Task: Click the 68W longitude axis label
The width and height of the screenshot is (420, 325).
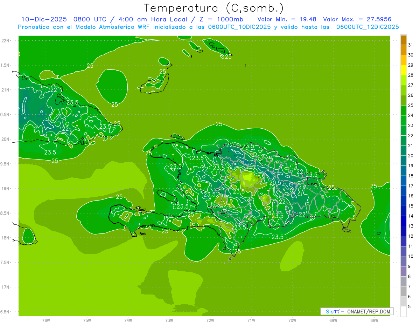Action: click(374, 320)
